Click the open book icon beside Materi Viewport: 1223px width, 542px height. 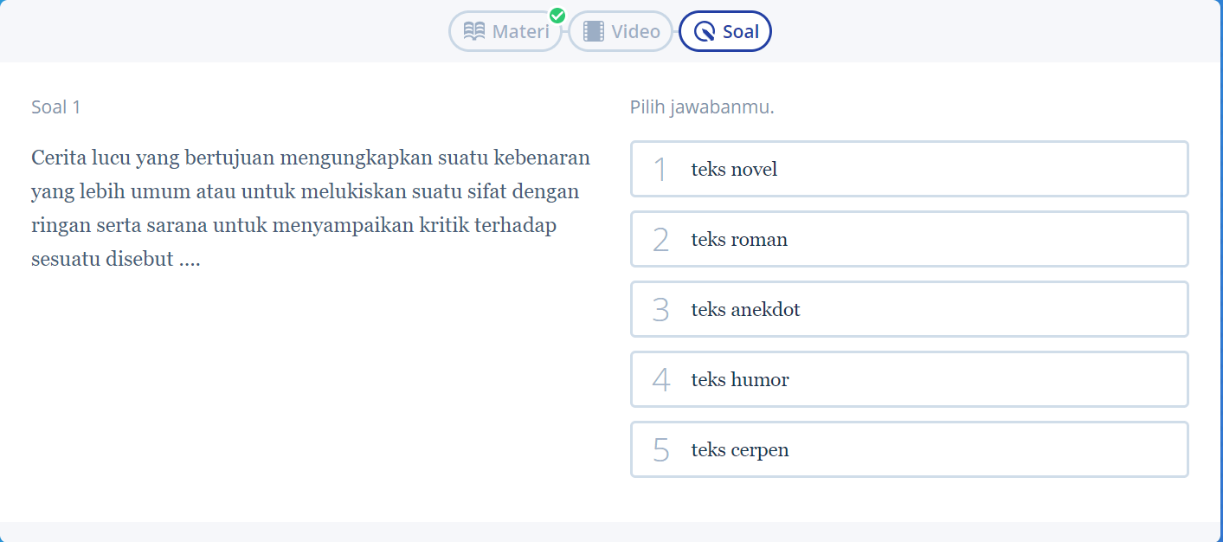[x=474, y=31]
